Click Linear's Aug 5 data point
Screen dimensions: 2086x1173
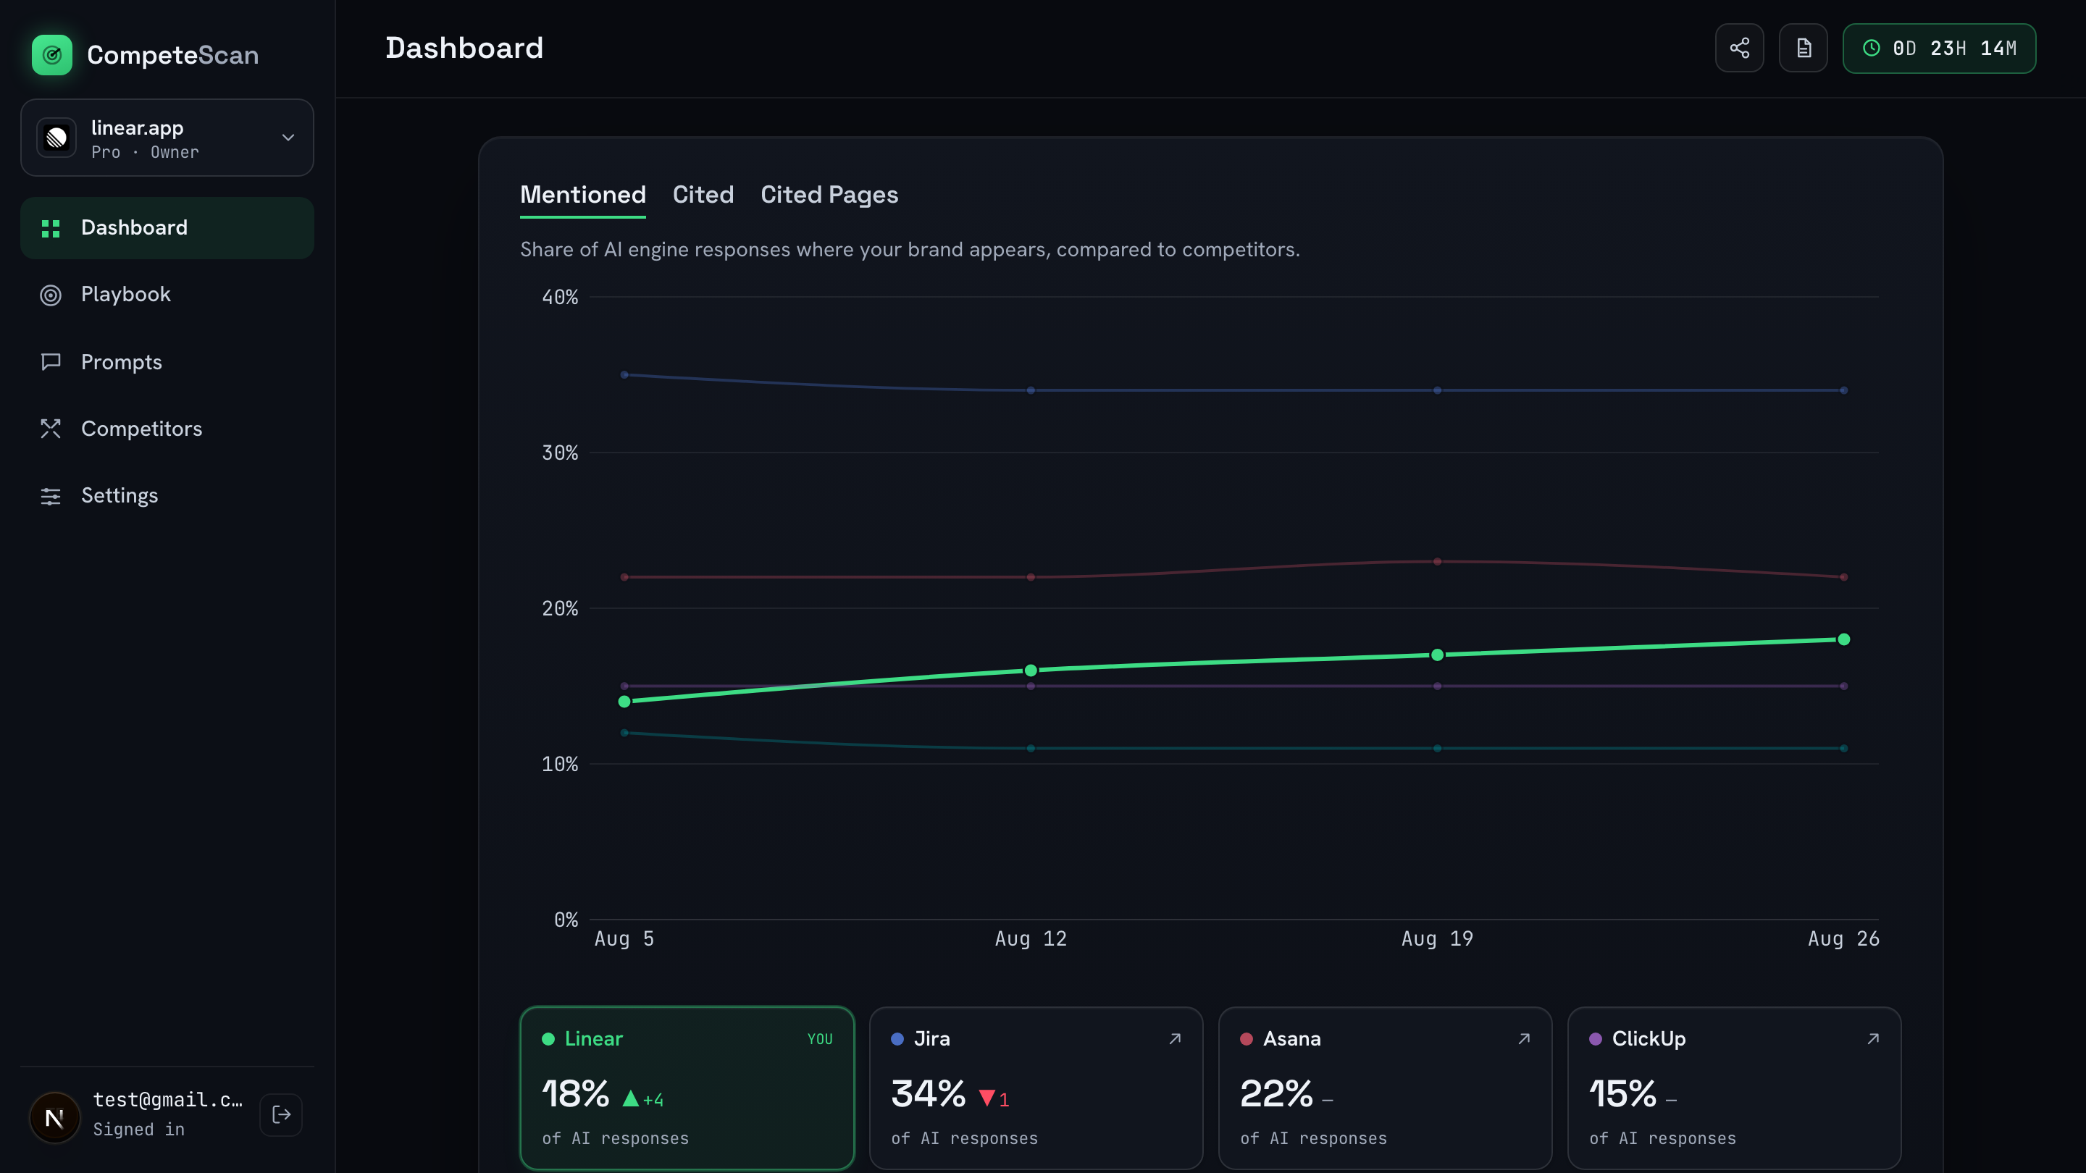click(x=624, y=702)
